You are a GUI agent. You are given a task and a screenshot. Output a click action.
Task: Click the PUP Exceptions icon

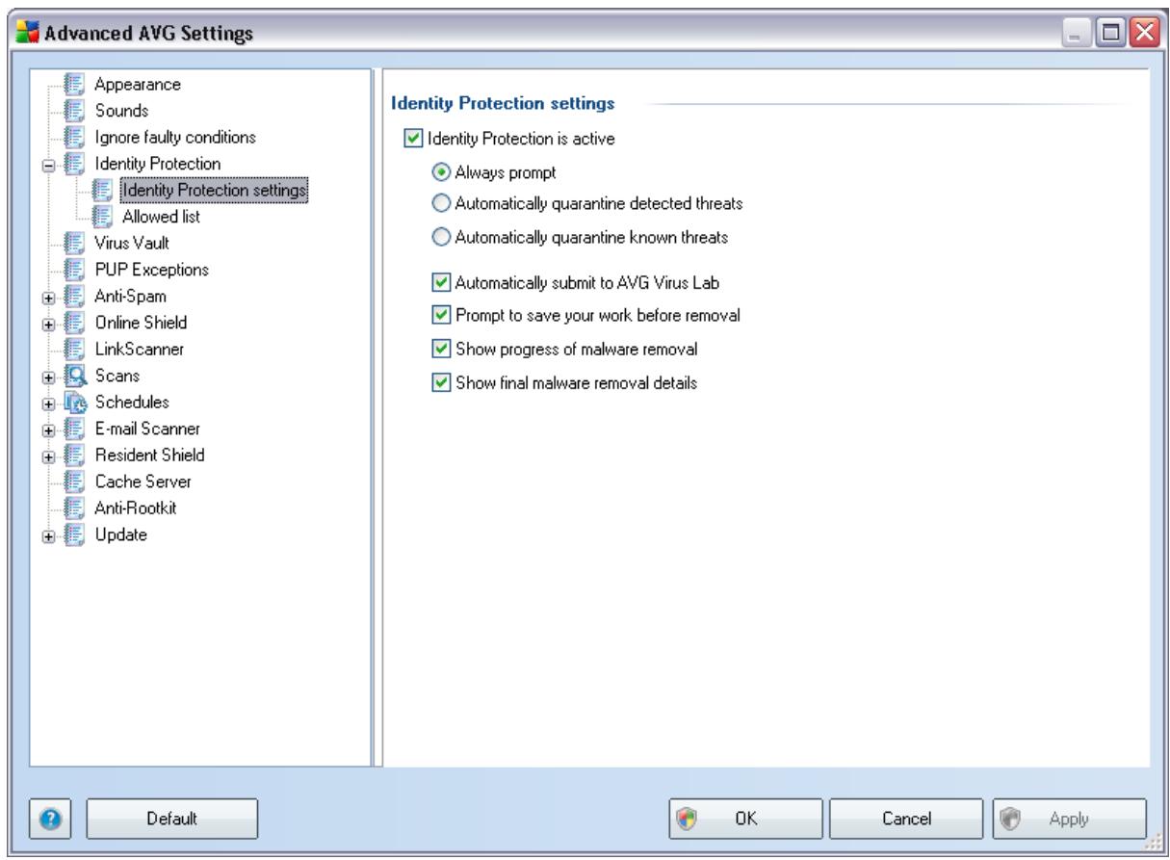point(72,269)
